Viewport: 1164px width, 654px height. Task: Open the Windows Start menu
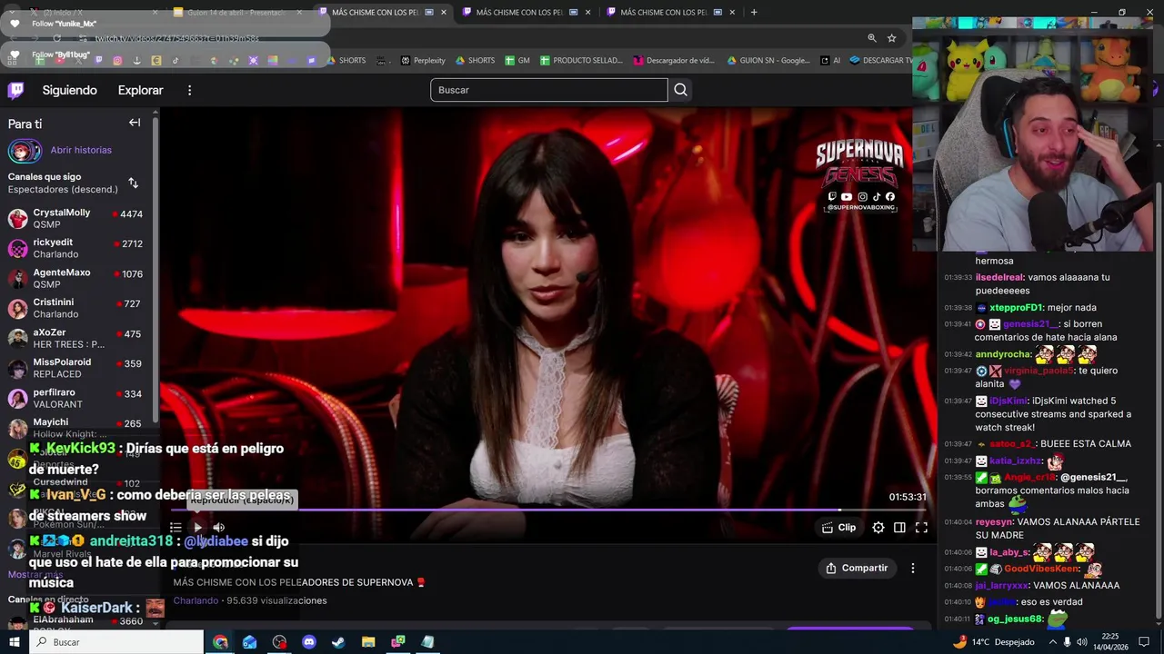pos(14,642)
